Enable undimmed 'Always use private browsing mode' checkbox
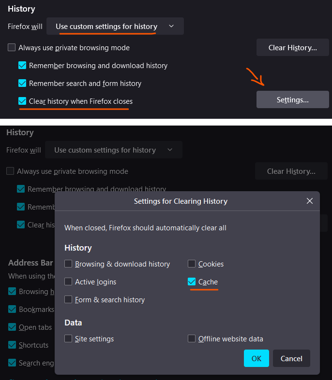The image size is (332, 380). (12, 47)
